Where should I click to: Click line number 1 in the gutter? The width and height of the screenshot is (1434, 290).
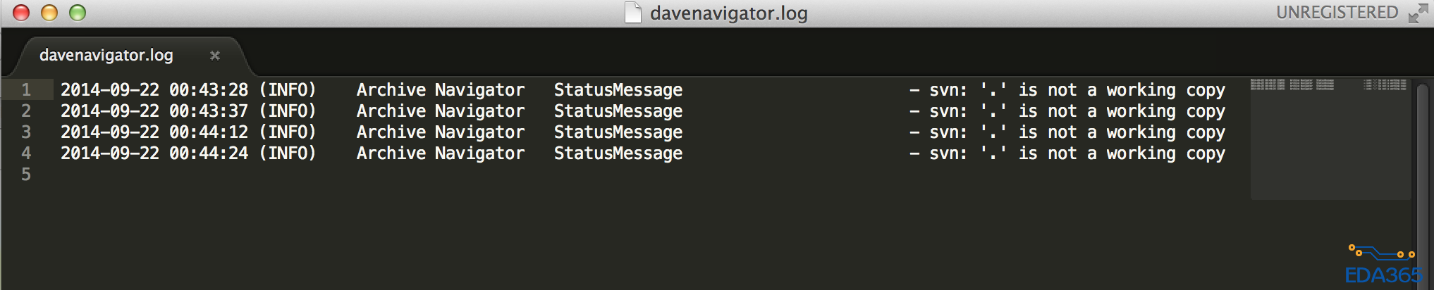pos(26,90)
